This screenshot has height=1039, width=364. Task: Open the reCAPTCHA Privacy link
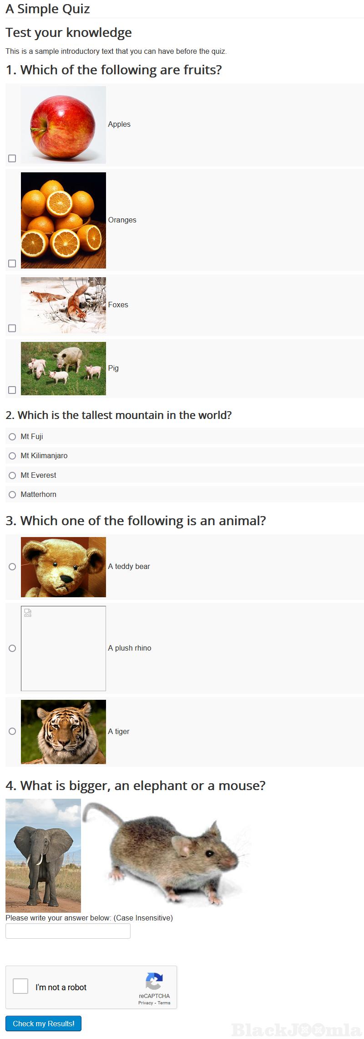(x=146, y=1003)
